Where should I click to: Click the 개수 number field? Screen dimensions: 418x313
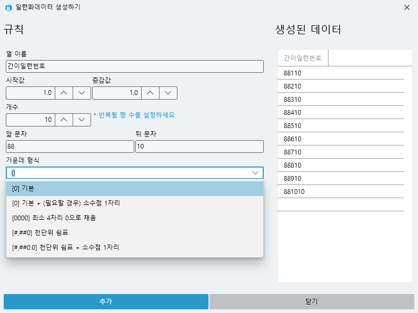(x=31, y=120)
